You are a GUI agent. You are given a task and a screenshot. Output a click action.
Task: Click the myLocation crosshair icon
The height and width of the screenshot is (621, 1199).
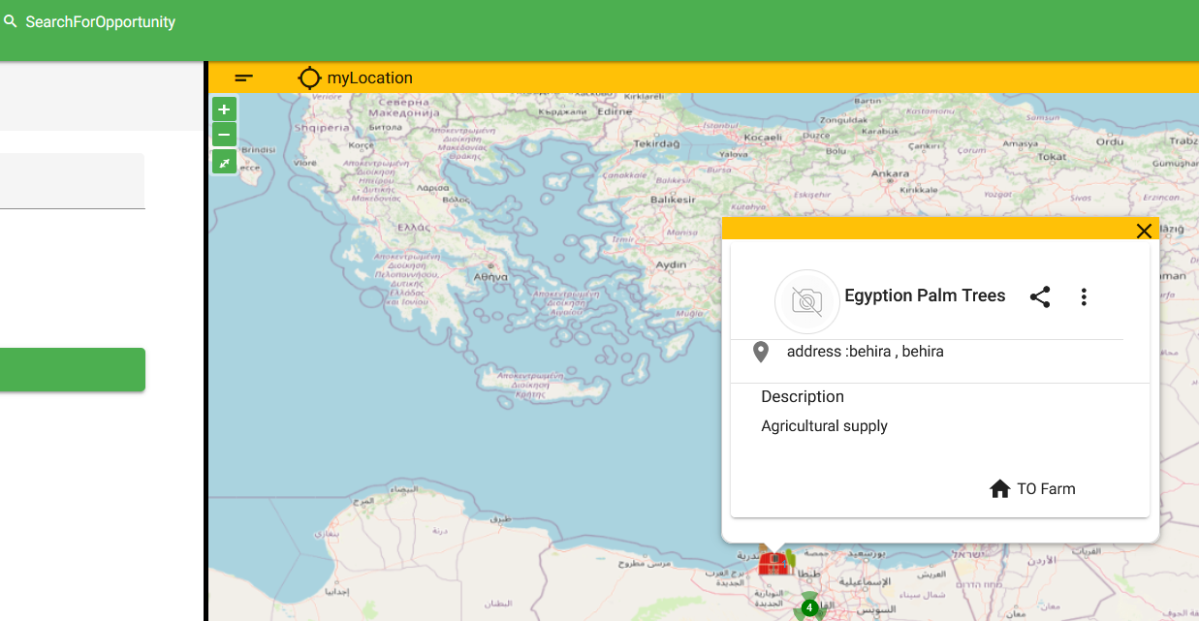pos(309,78)
